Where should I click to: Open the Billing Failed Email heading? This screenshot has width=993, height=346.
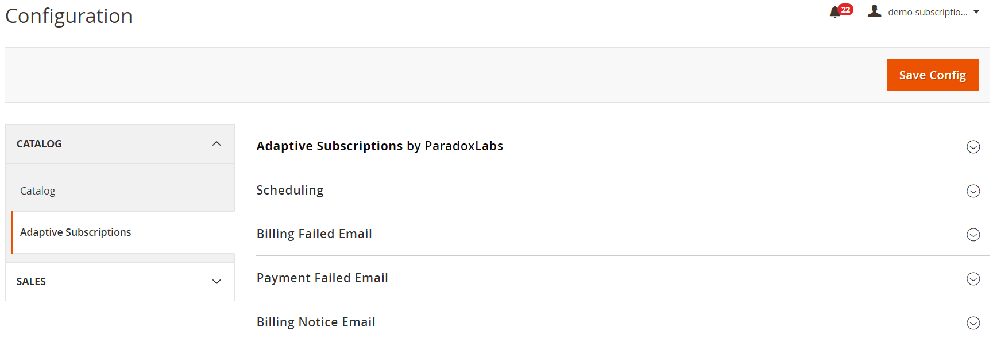pos(314,234)
